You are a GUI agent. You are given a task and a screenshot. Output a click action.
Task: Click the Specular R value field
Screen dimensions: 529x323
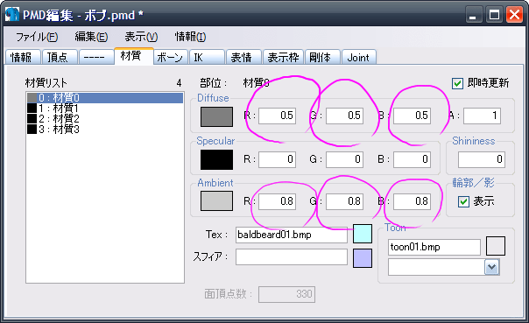(278, 159)
